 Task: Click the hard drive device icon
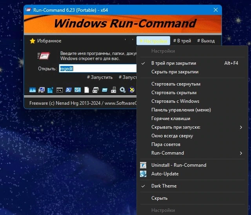click(x=96, y=90)
